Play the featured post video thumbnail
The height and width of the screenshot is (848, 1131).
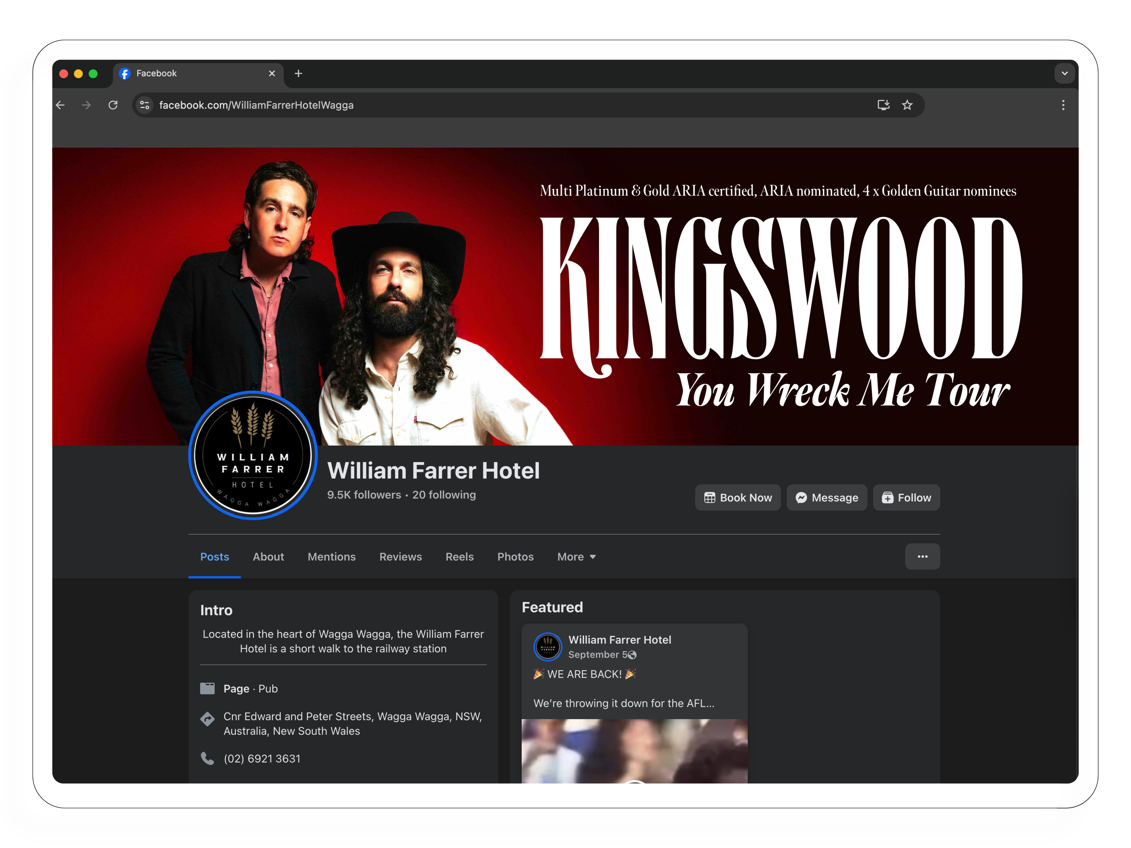coord(635,751)
